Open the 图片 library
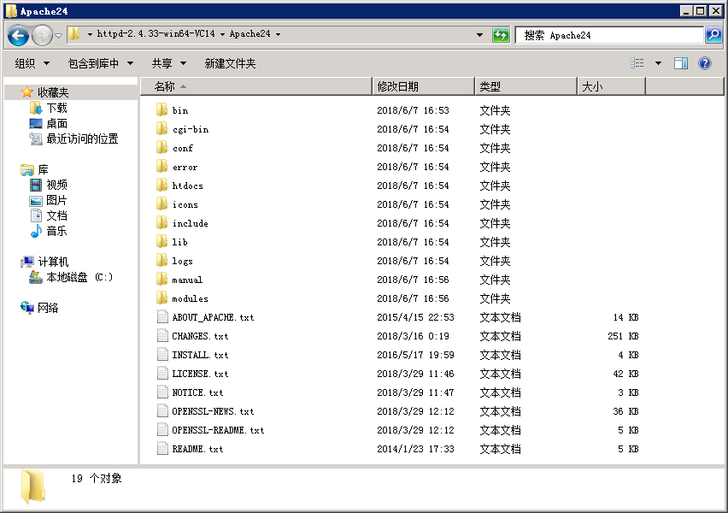This screenshot has width=728, height=513. click(x=56, y=200)
